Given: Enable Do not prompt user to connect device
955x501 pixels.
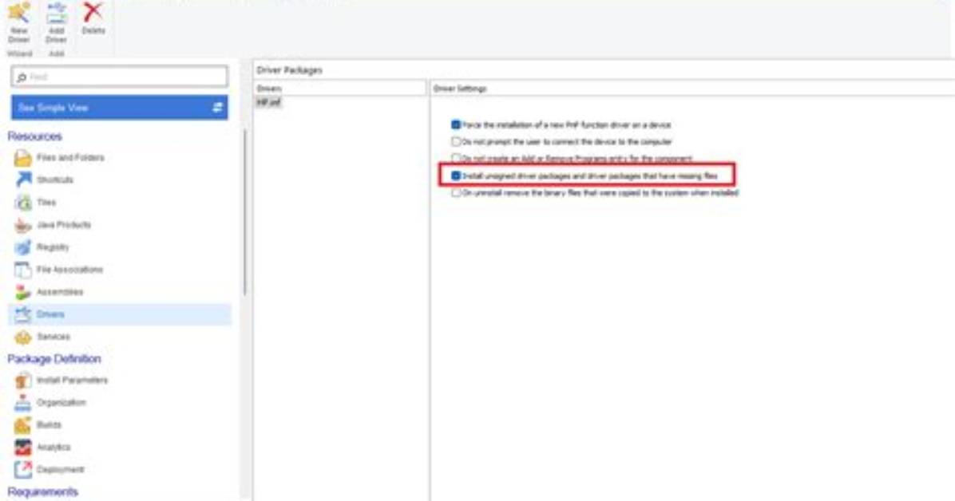Looking at the screenshot, I should click(456, 141).
